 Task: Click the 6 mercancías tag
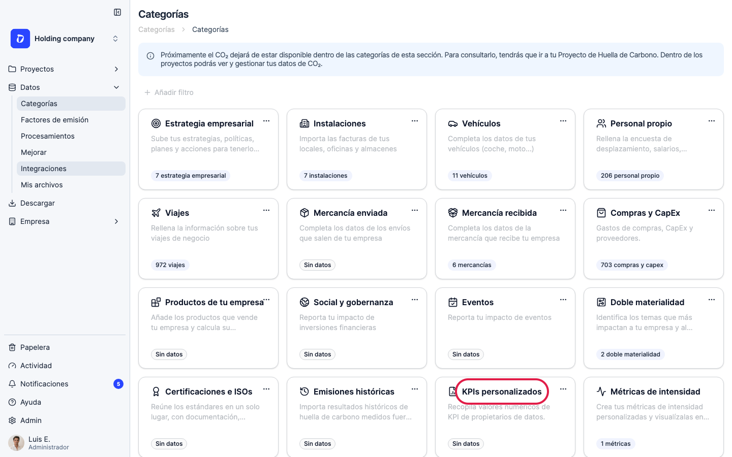click(472, 265)
